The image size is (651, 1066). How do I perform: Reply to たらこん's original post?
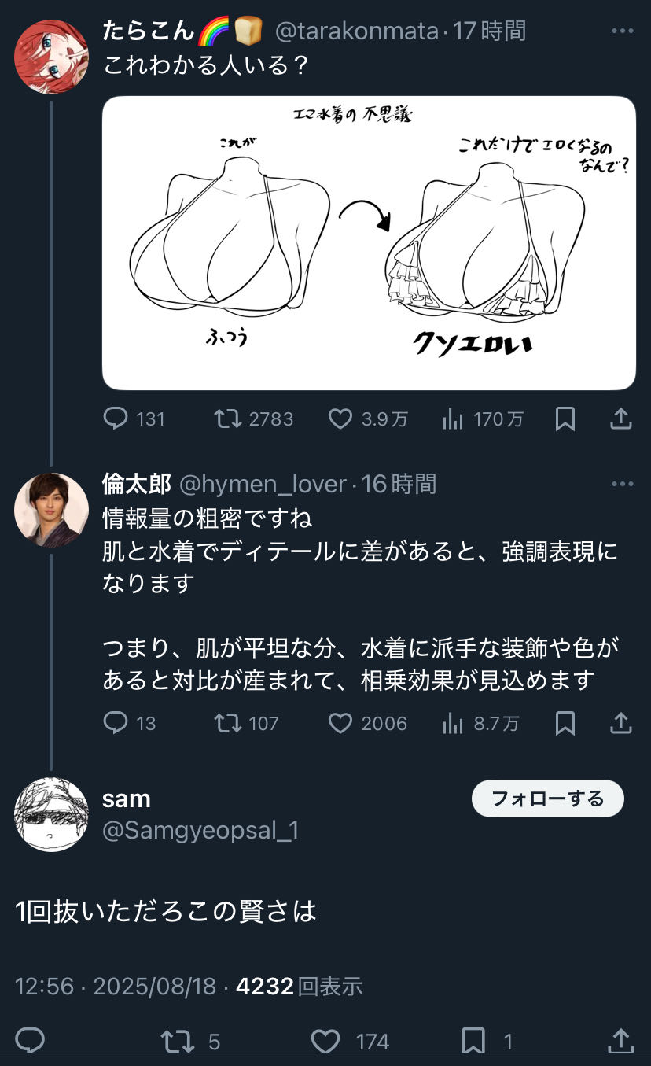[116, 419]
